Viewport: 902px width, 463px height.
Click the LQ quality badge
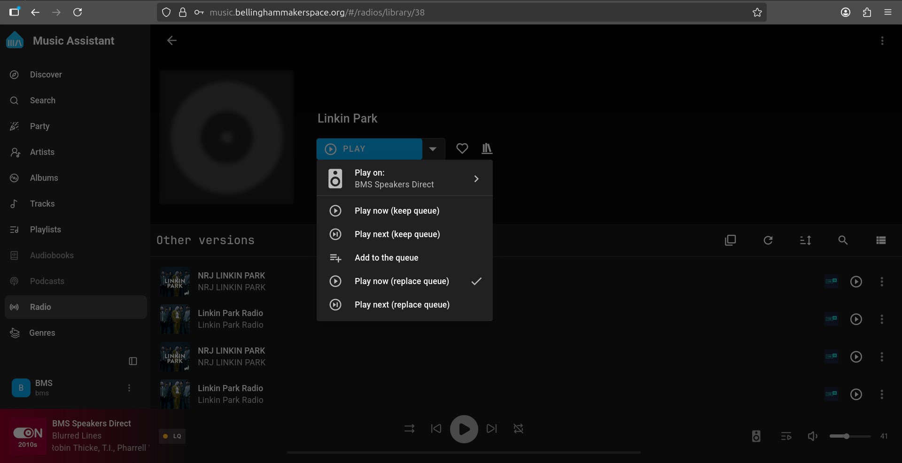172,436
